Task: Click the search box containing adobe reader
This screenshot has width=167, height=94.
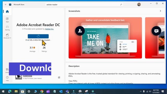Action: click(84, 5)
